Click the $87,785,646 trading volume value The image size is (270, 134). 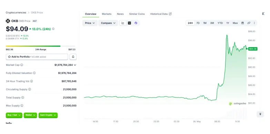tap(69, 81)
